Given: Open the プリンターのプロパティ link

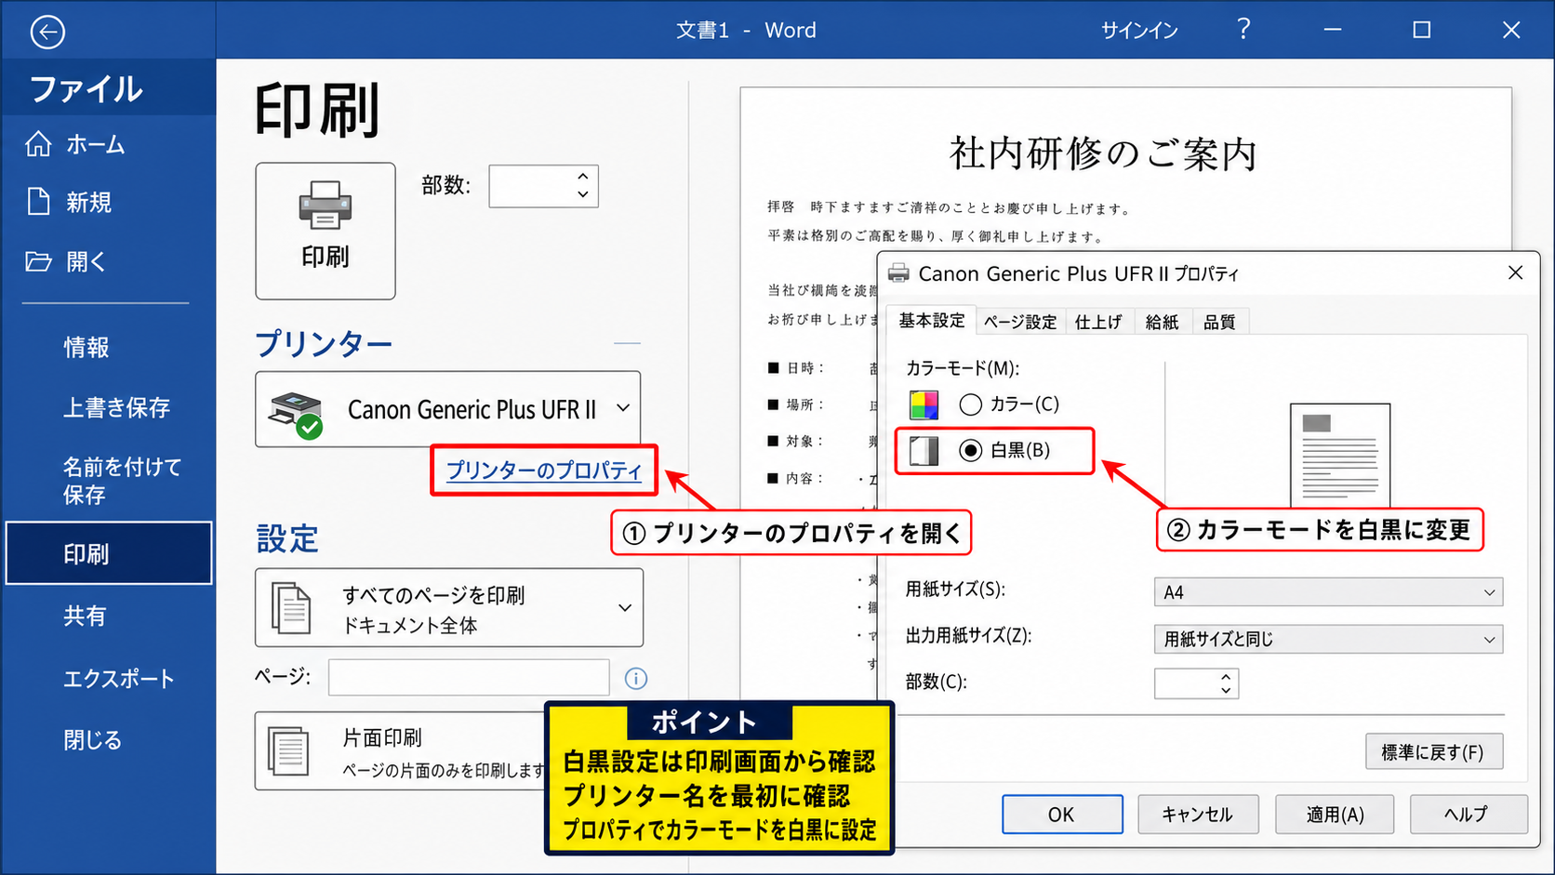Looking at the screenshot, I should click(x=544, y=471).
